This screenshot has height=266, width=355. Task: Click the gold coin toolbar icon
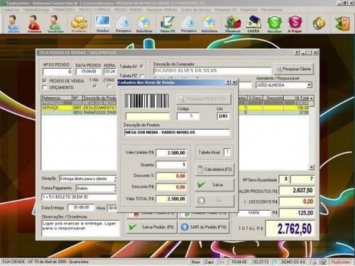pyautogui.click(x=319, y=23)
